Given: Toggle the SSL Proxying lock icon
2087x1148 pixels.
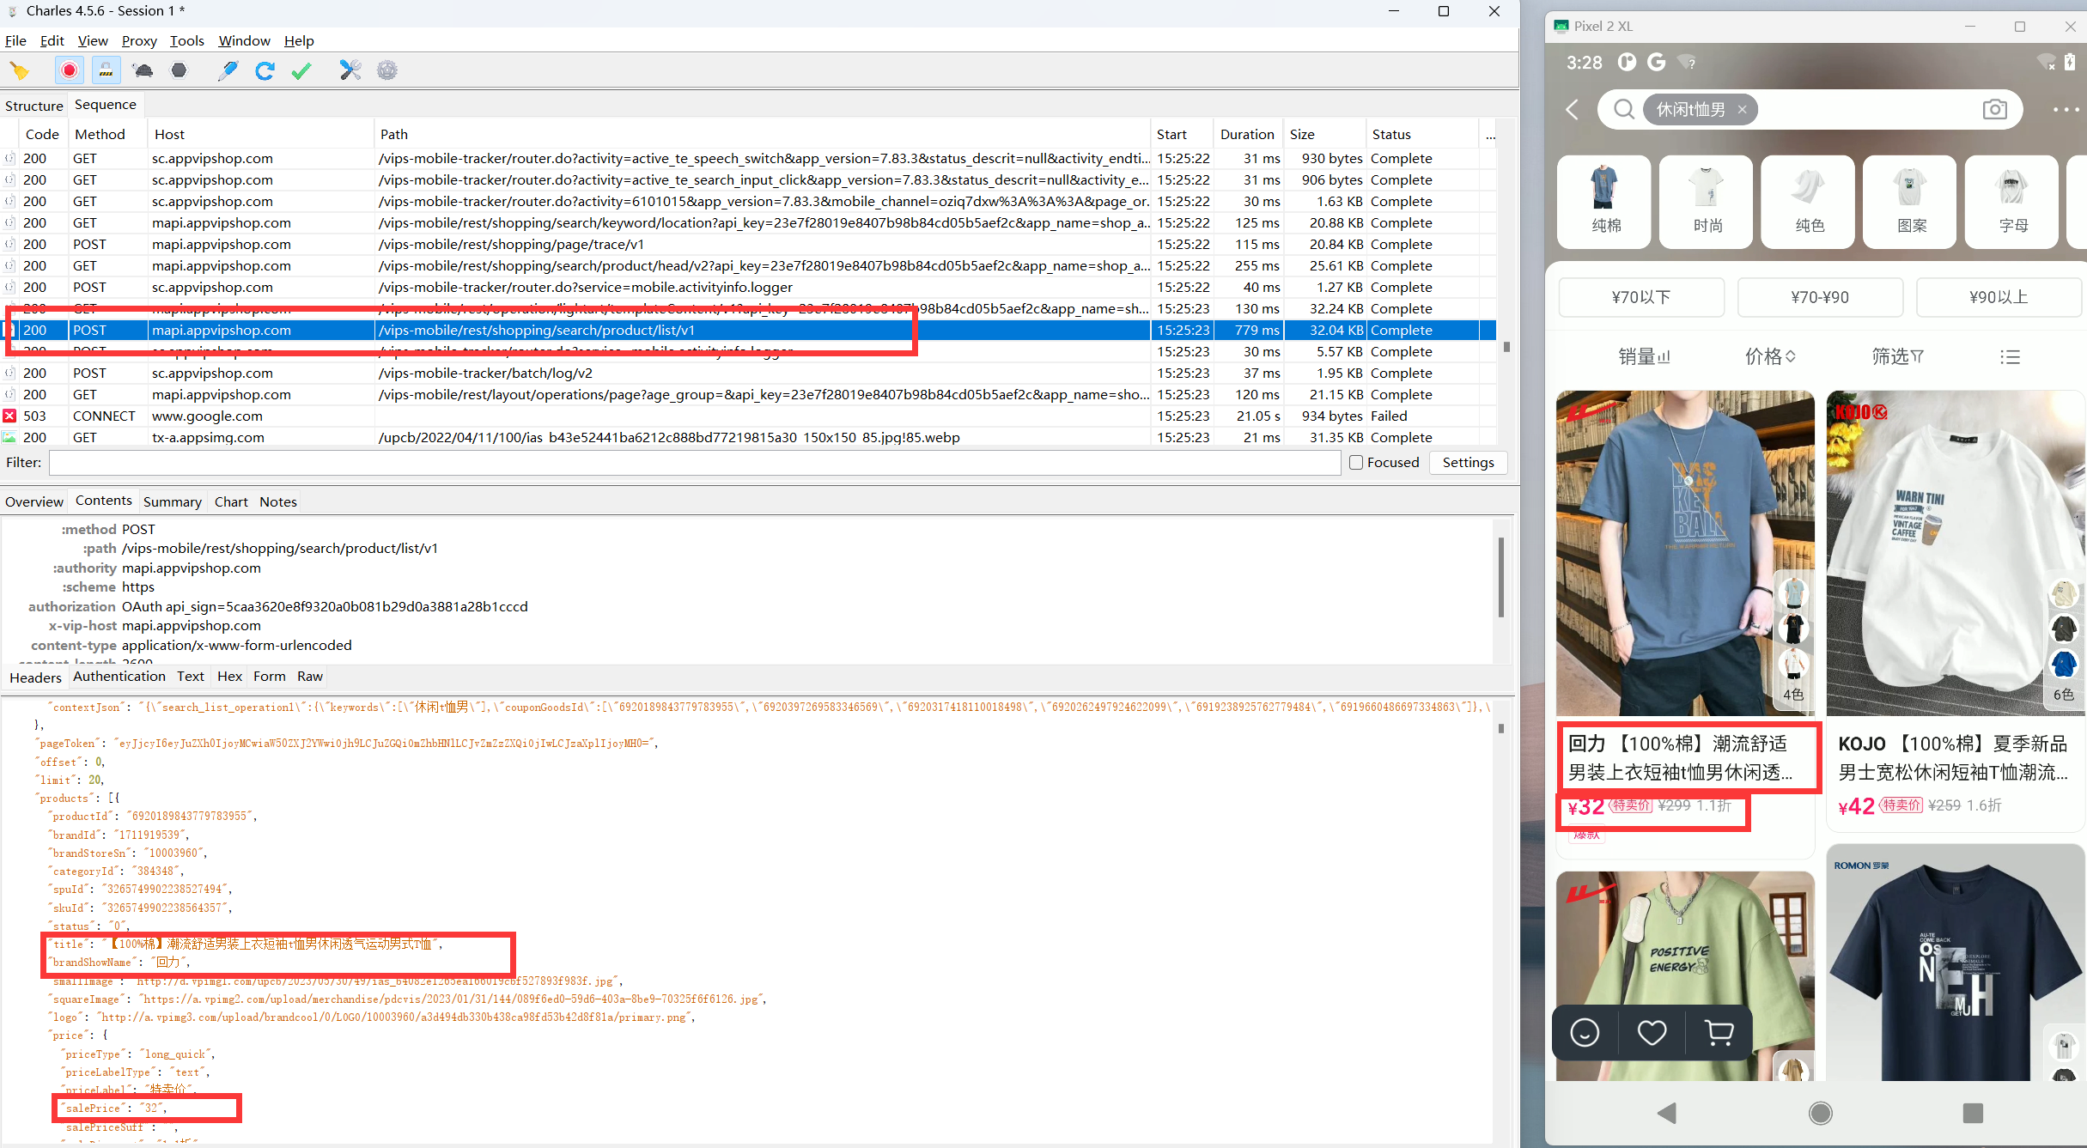Looking at the screenshot, I should (x=106, y=70).
